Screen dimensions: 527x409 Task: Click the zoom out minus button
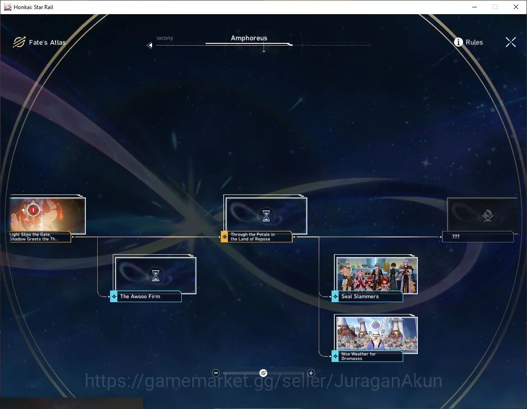tap(216, 372)
